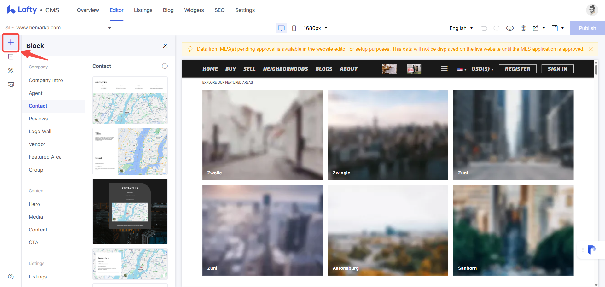Screen dimensions: 605x287
Task: Expand the site URL dropdown
Action: [x=110, y=28]
